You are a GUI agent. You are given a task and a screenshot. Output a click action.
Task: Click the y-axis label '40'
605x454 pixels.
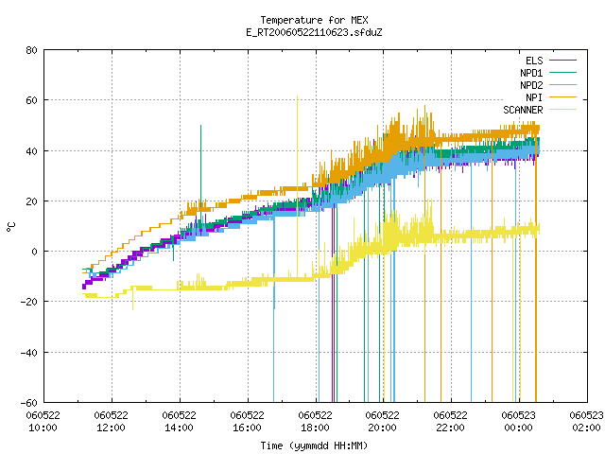point(31,151)
